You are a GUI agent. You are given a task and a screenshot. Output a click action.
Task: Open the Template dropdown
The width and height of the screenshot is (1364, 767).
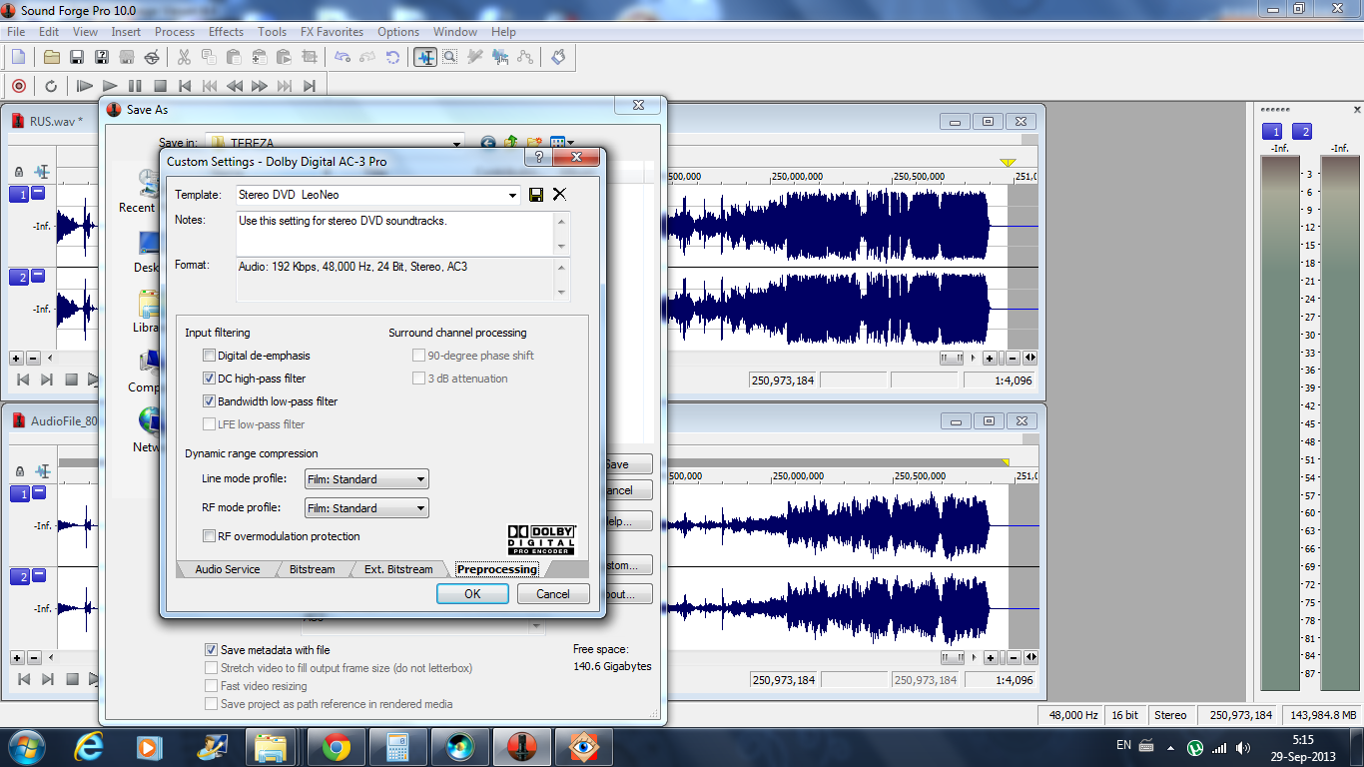(513, 195)
